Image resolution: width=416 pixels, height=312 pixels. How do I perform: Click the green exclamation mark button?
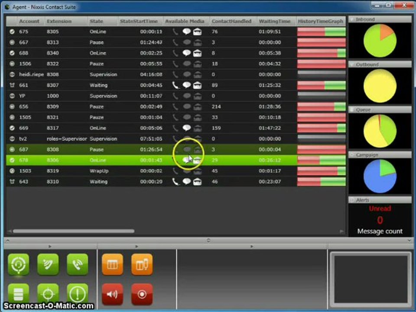[78, 294]
